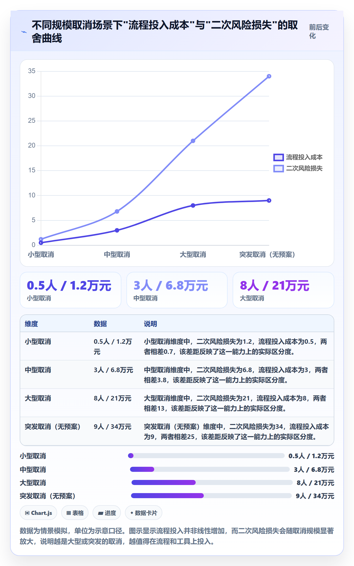354x566 pixels.
Task: Click the 前后变化 badge in header
Action: coord(319,31)
